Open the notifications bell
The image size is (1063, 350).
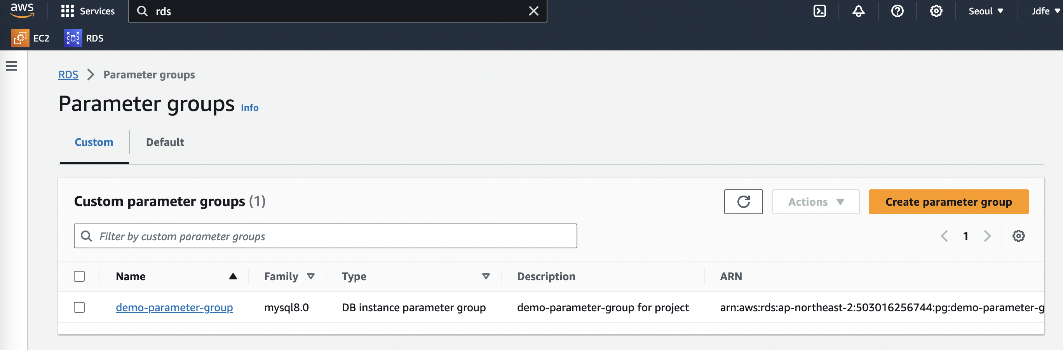[x=858, y=11]
